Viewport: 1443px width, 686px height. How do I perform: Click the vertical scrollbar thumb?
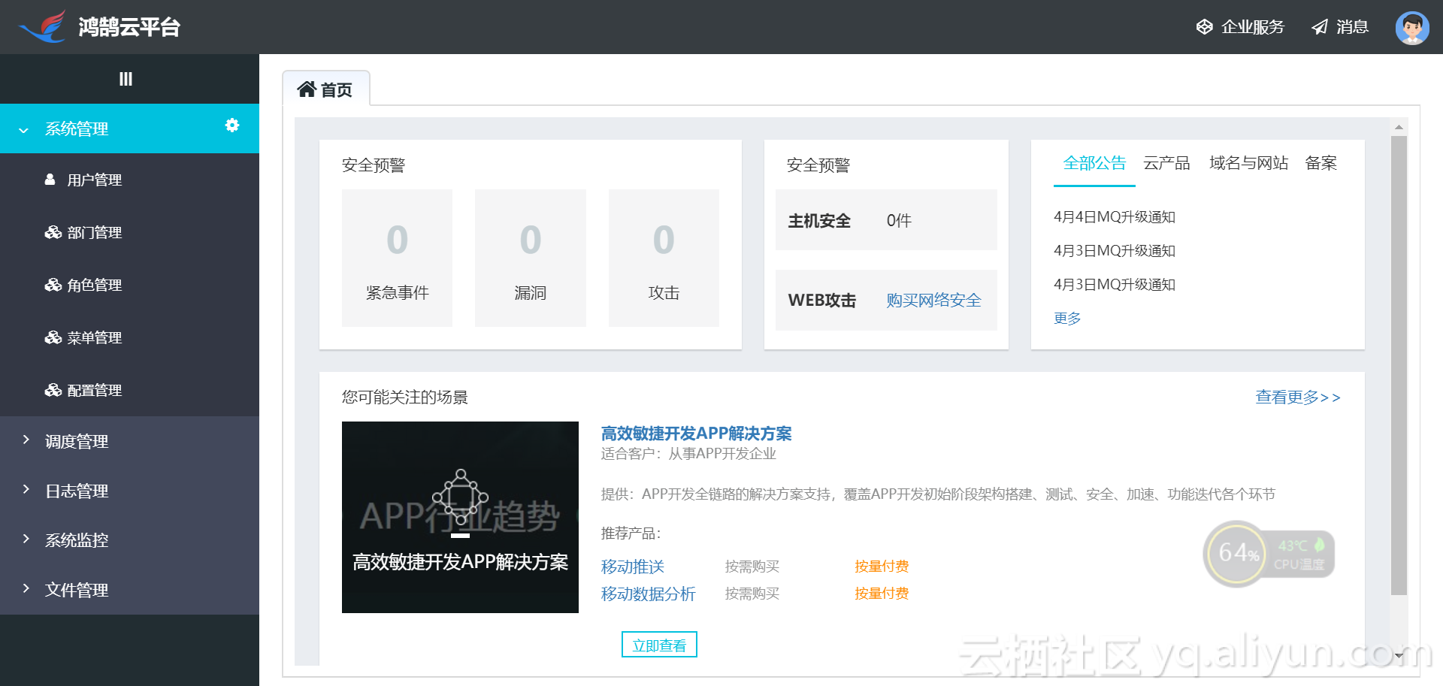click(x=1399, y=365)
